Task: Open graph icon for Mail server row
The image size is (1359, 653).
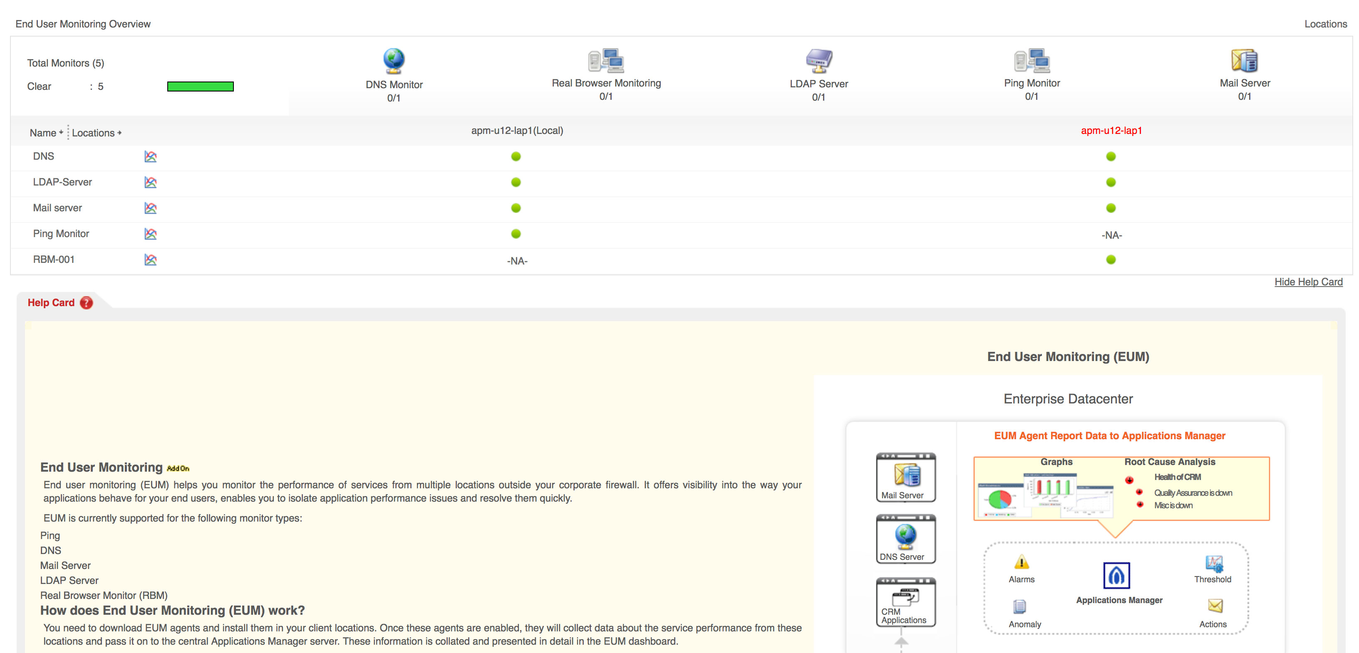Action: pyautogui.click(x=150, y=208)
